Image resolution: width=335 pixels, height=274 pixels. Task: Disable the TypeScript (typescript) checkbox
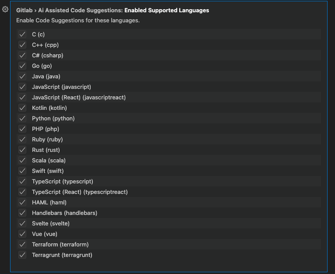tap(22, 181)
